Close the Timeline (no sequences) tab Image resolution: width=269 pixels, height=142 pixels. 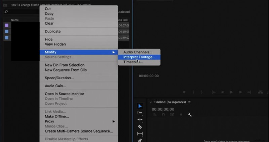pos(151,102)
